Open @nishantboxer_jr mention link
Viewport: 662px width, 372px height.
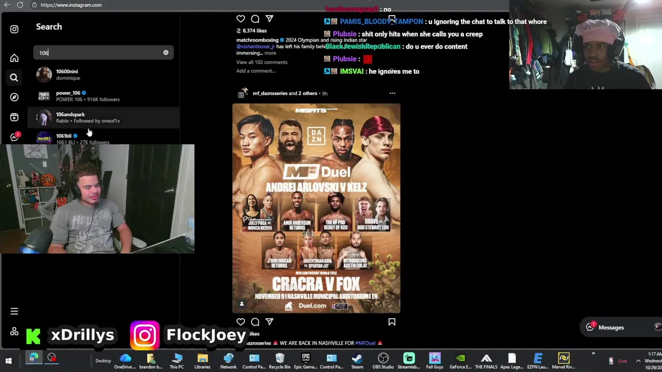(x=255, y=47)
